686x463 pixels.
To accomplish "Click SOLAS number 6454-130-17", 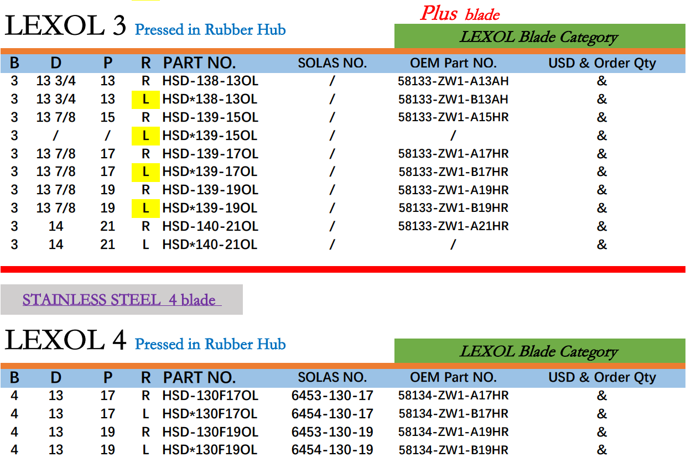I will point(332,414).
